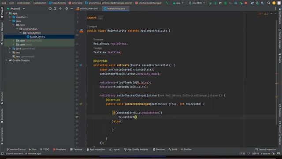Collapse the app module node
Image resolution: width=282 pixels, height=159 pixels.
6,13
